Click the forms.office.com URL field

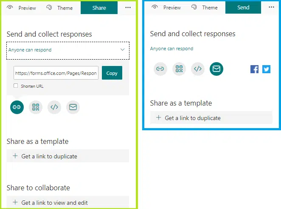[56, 73]
